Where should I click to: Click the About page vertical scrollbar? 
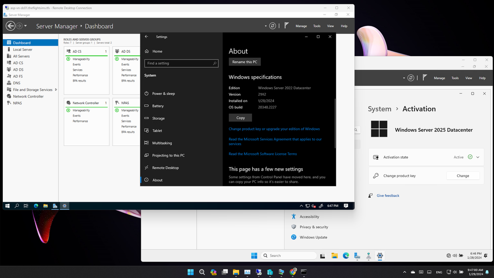pos(335,123)
